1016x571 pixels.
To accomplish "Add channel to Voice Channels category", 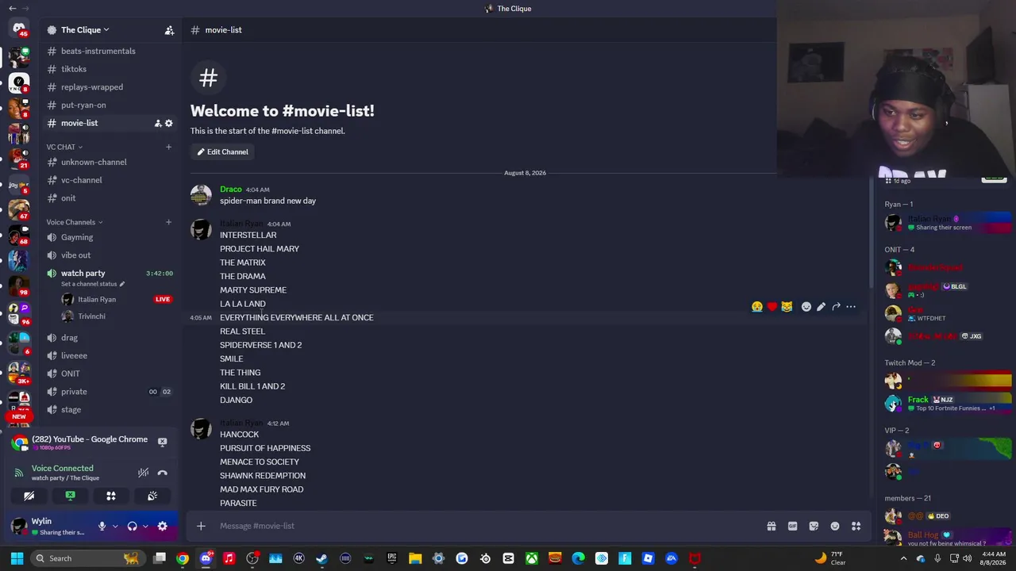I will point(168,222).
